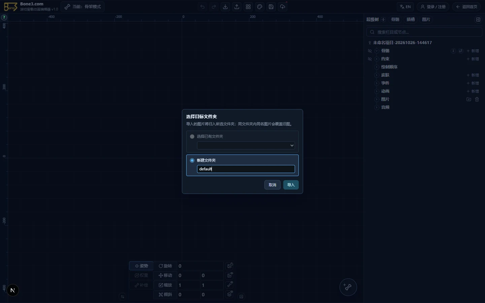
Task: Toggle bone visibility icon beside 缩放 row
Action: 230,284
